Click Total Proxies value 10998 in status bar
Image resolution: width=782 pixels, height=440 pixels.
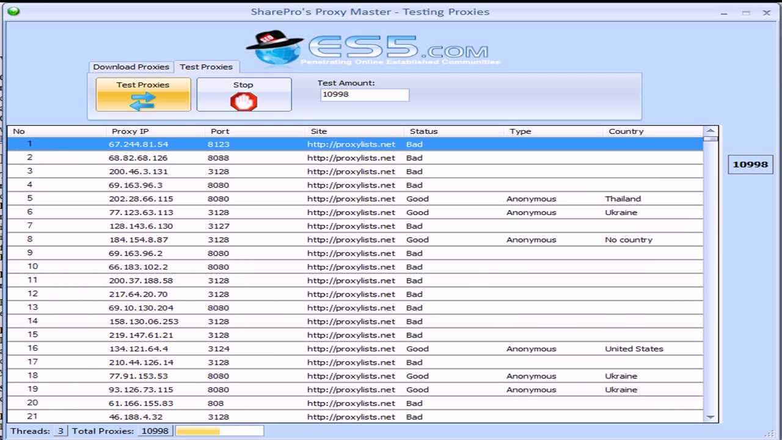click(x=155, y=431)
